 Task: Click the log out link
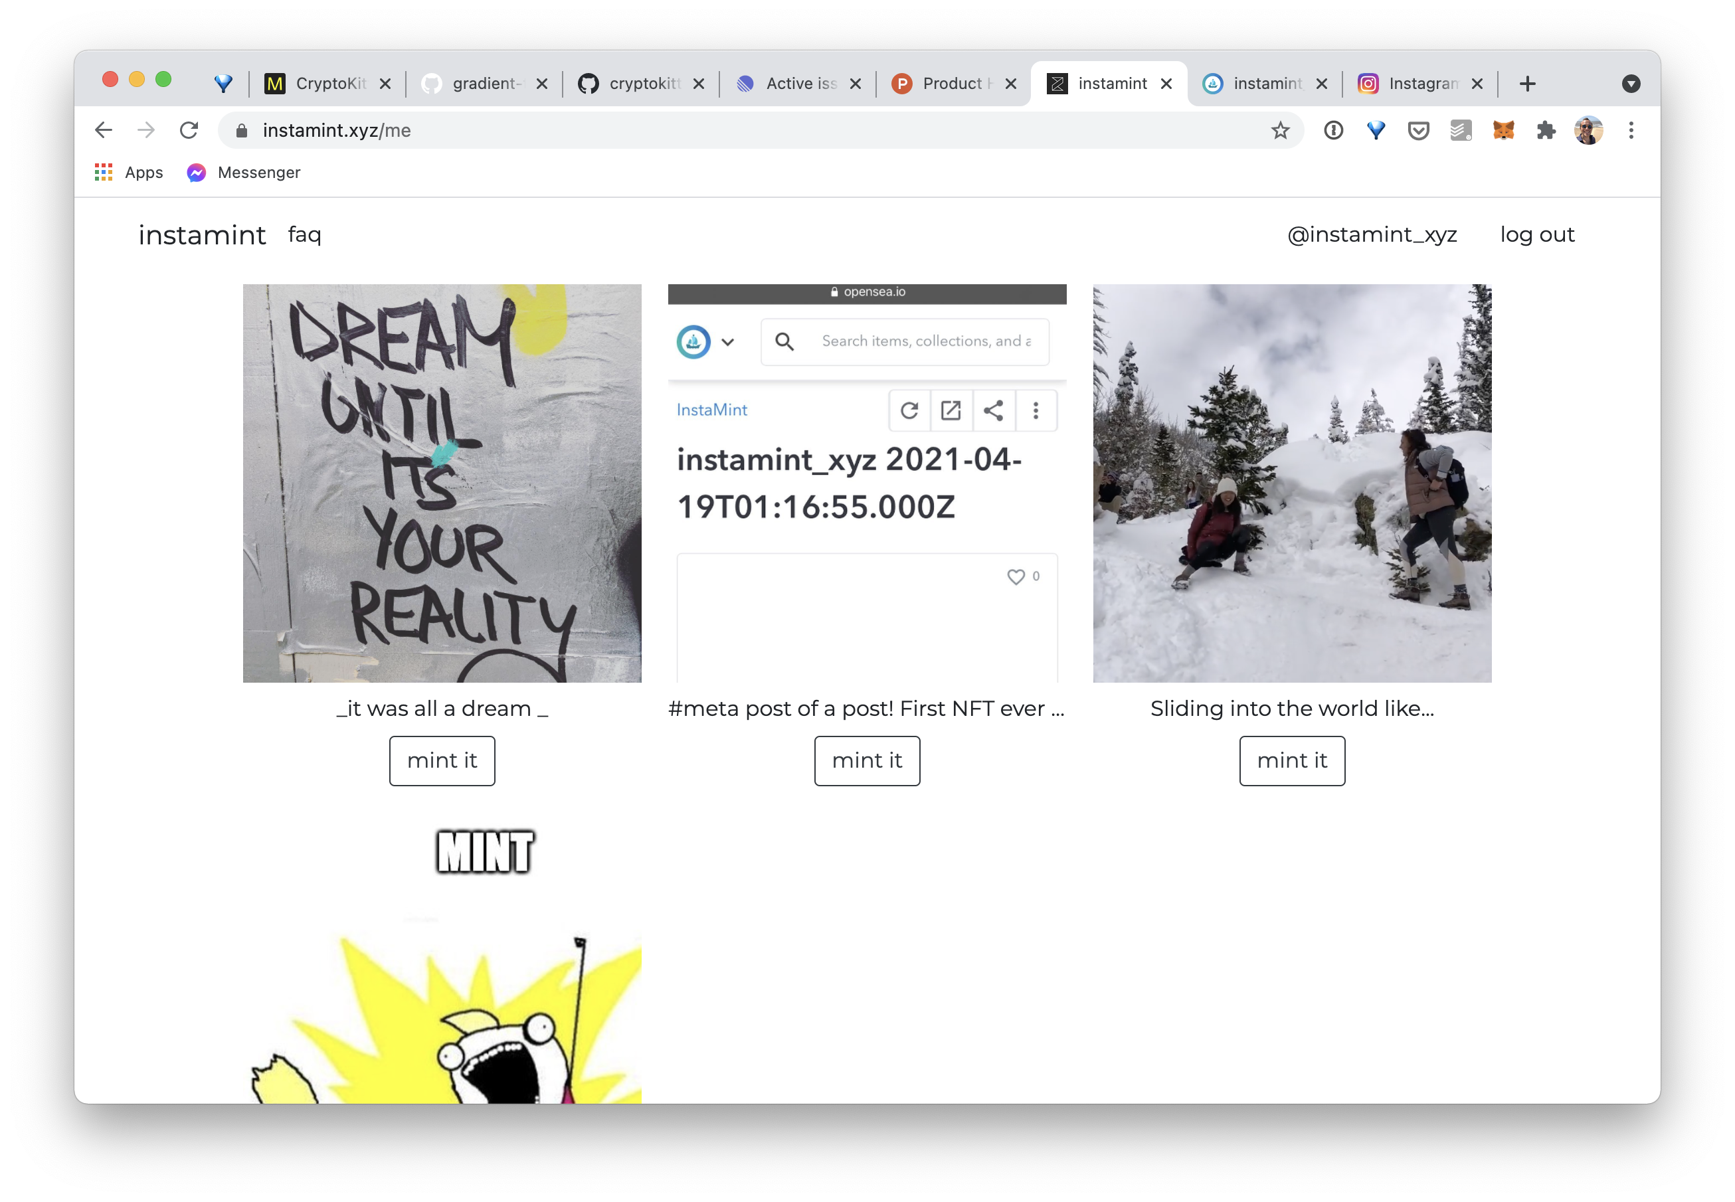(x=1537, y=234)
